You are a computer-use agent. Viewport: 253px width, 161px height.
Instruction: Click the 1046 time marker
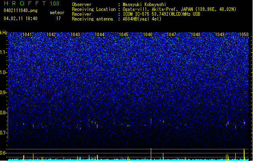pyautogui.click(x=148, y=35)
